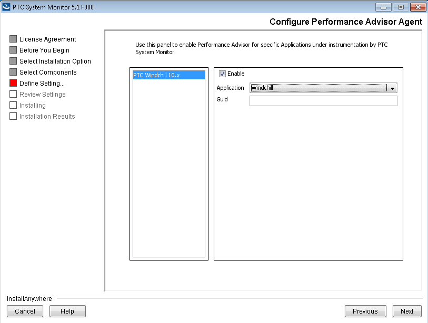The width and height of the screenshot is (428, 323).
Task: Select Define Setting in the sidebar
Action: coord(45,83)
